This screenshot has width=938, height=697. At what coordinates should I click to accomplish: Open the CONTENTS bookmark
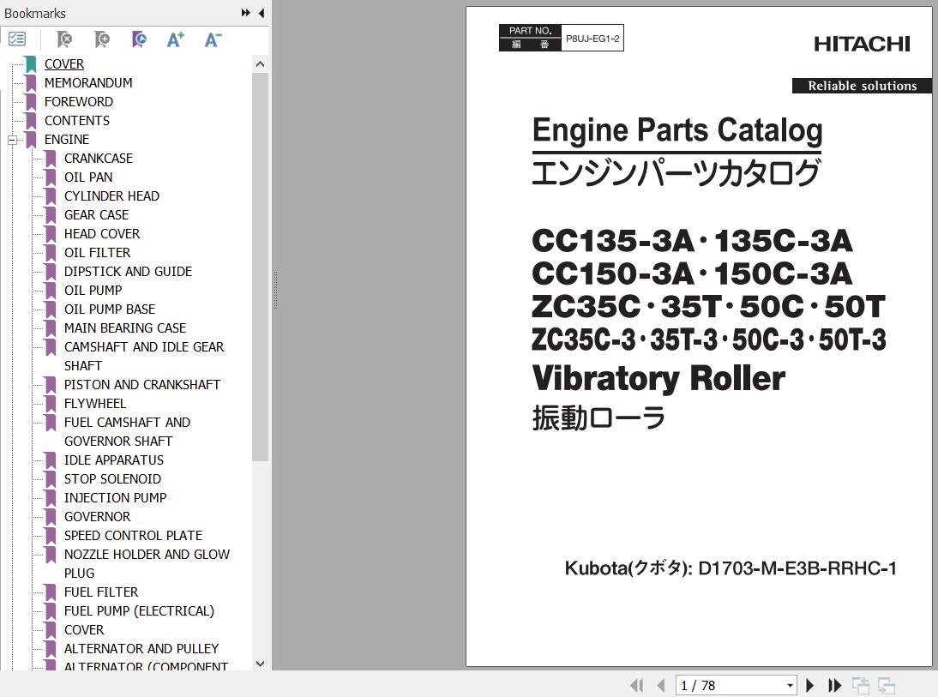[76, 120]
